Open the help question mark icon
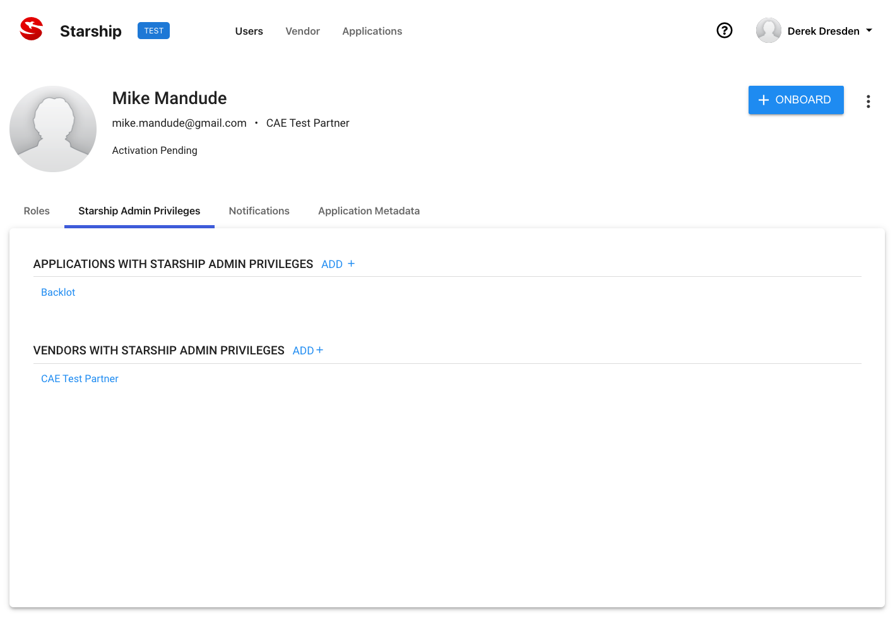895x618 pixels. [x=724, y=30]
